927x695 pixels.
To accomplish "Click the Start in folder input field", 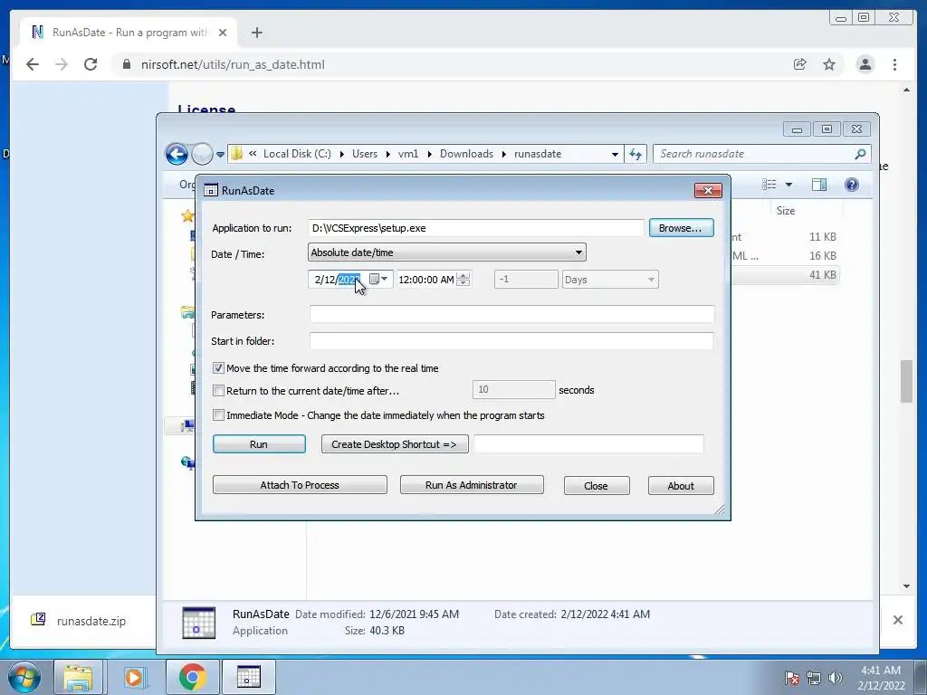I will point(511,341).
